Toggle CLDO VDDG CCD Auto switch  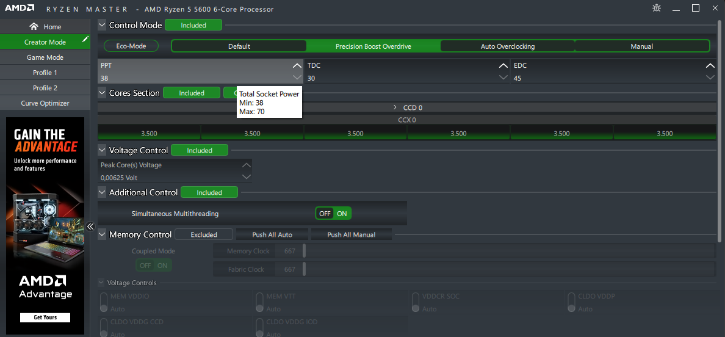pos(104,327)
